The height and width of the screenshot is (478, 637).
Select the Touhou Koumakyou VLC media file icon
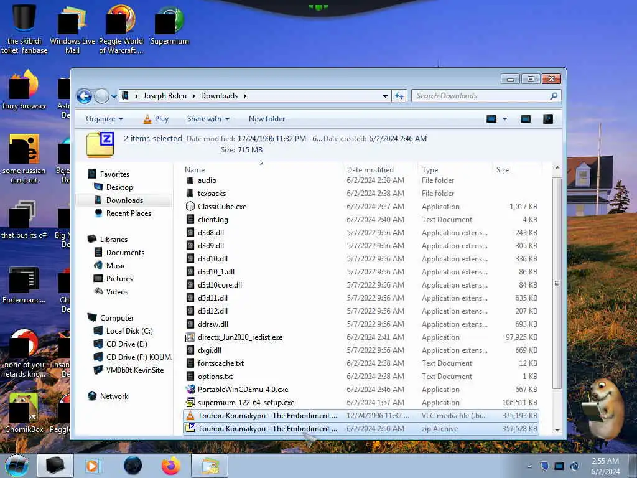[x=190, y=415]
